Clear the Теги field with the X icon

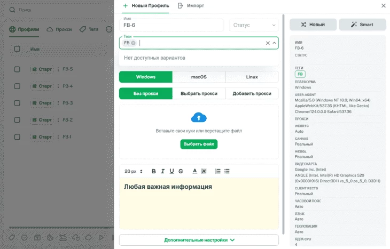click(x=268, y=43)
